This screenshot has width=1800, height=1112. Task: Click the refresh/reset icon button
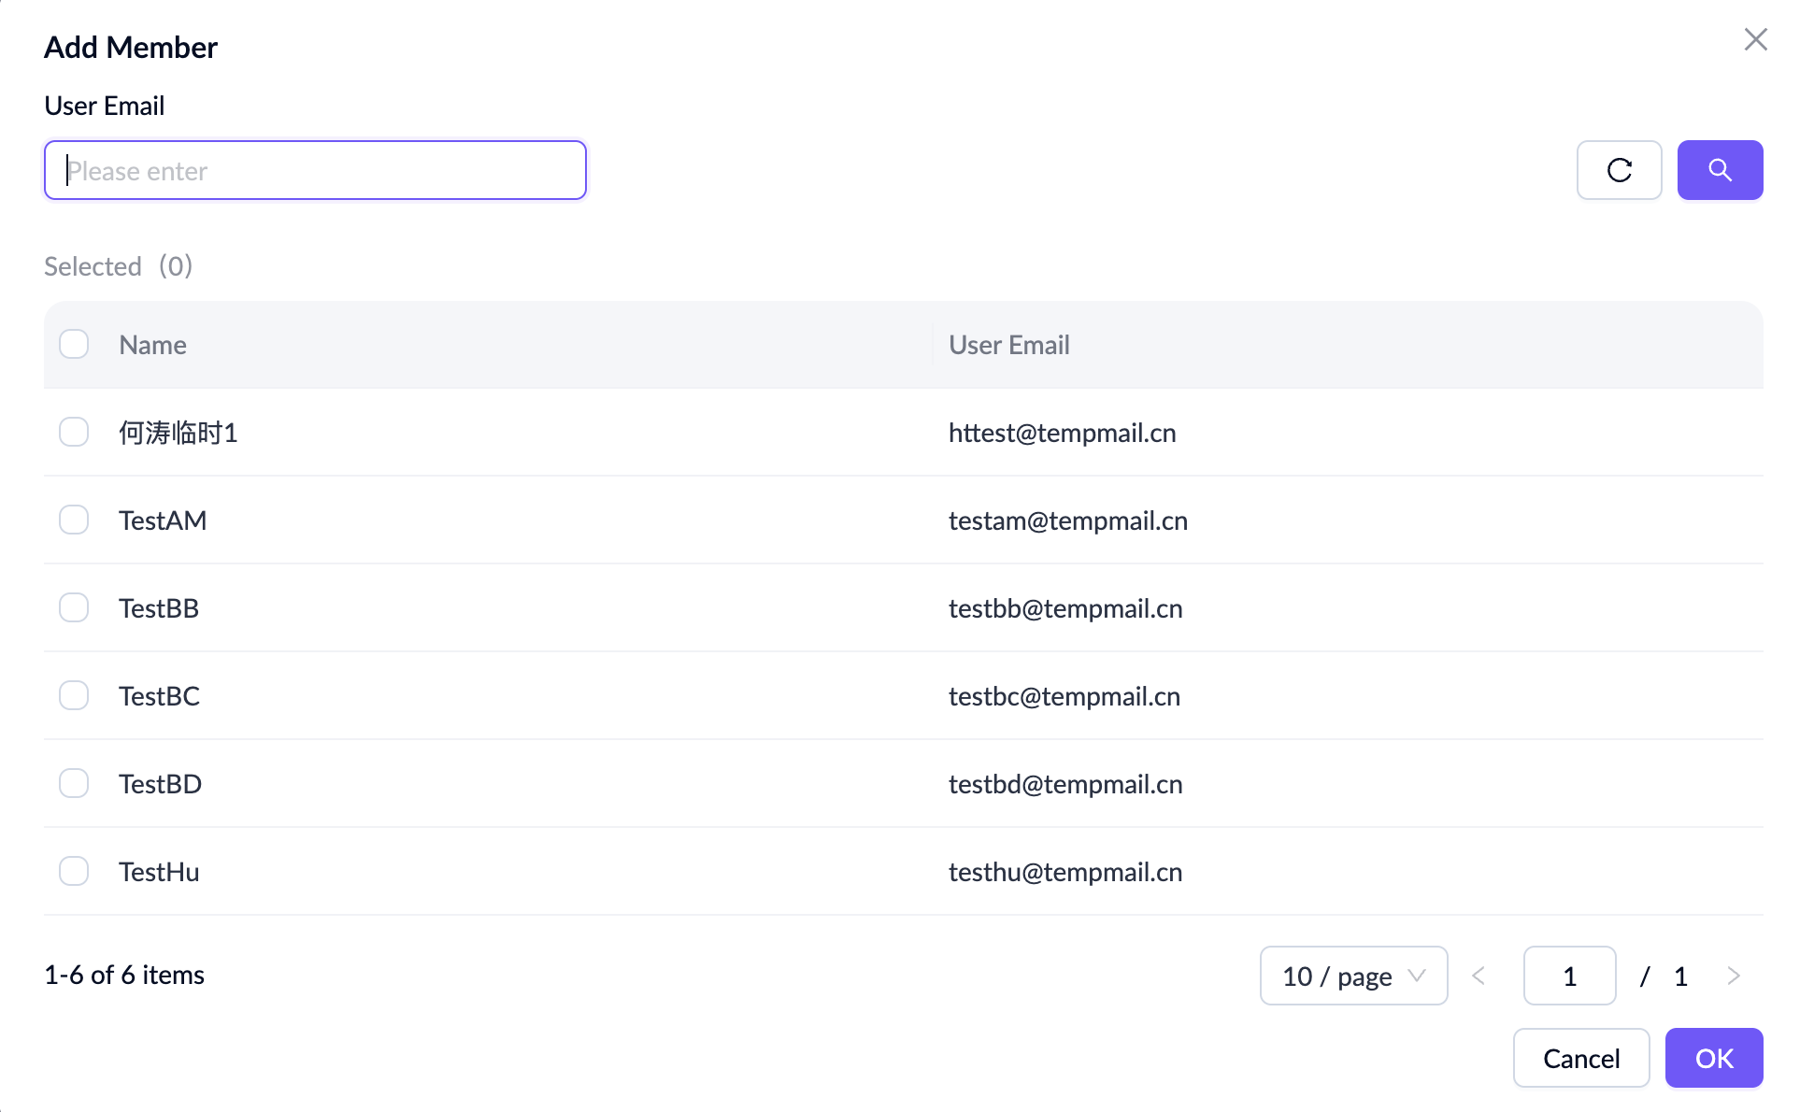coord(1618,170)
